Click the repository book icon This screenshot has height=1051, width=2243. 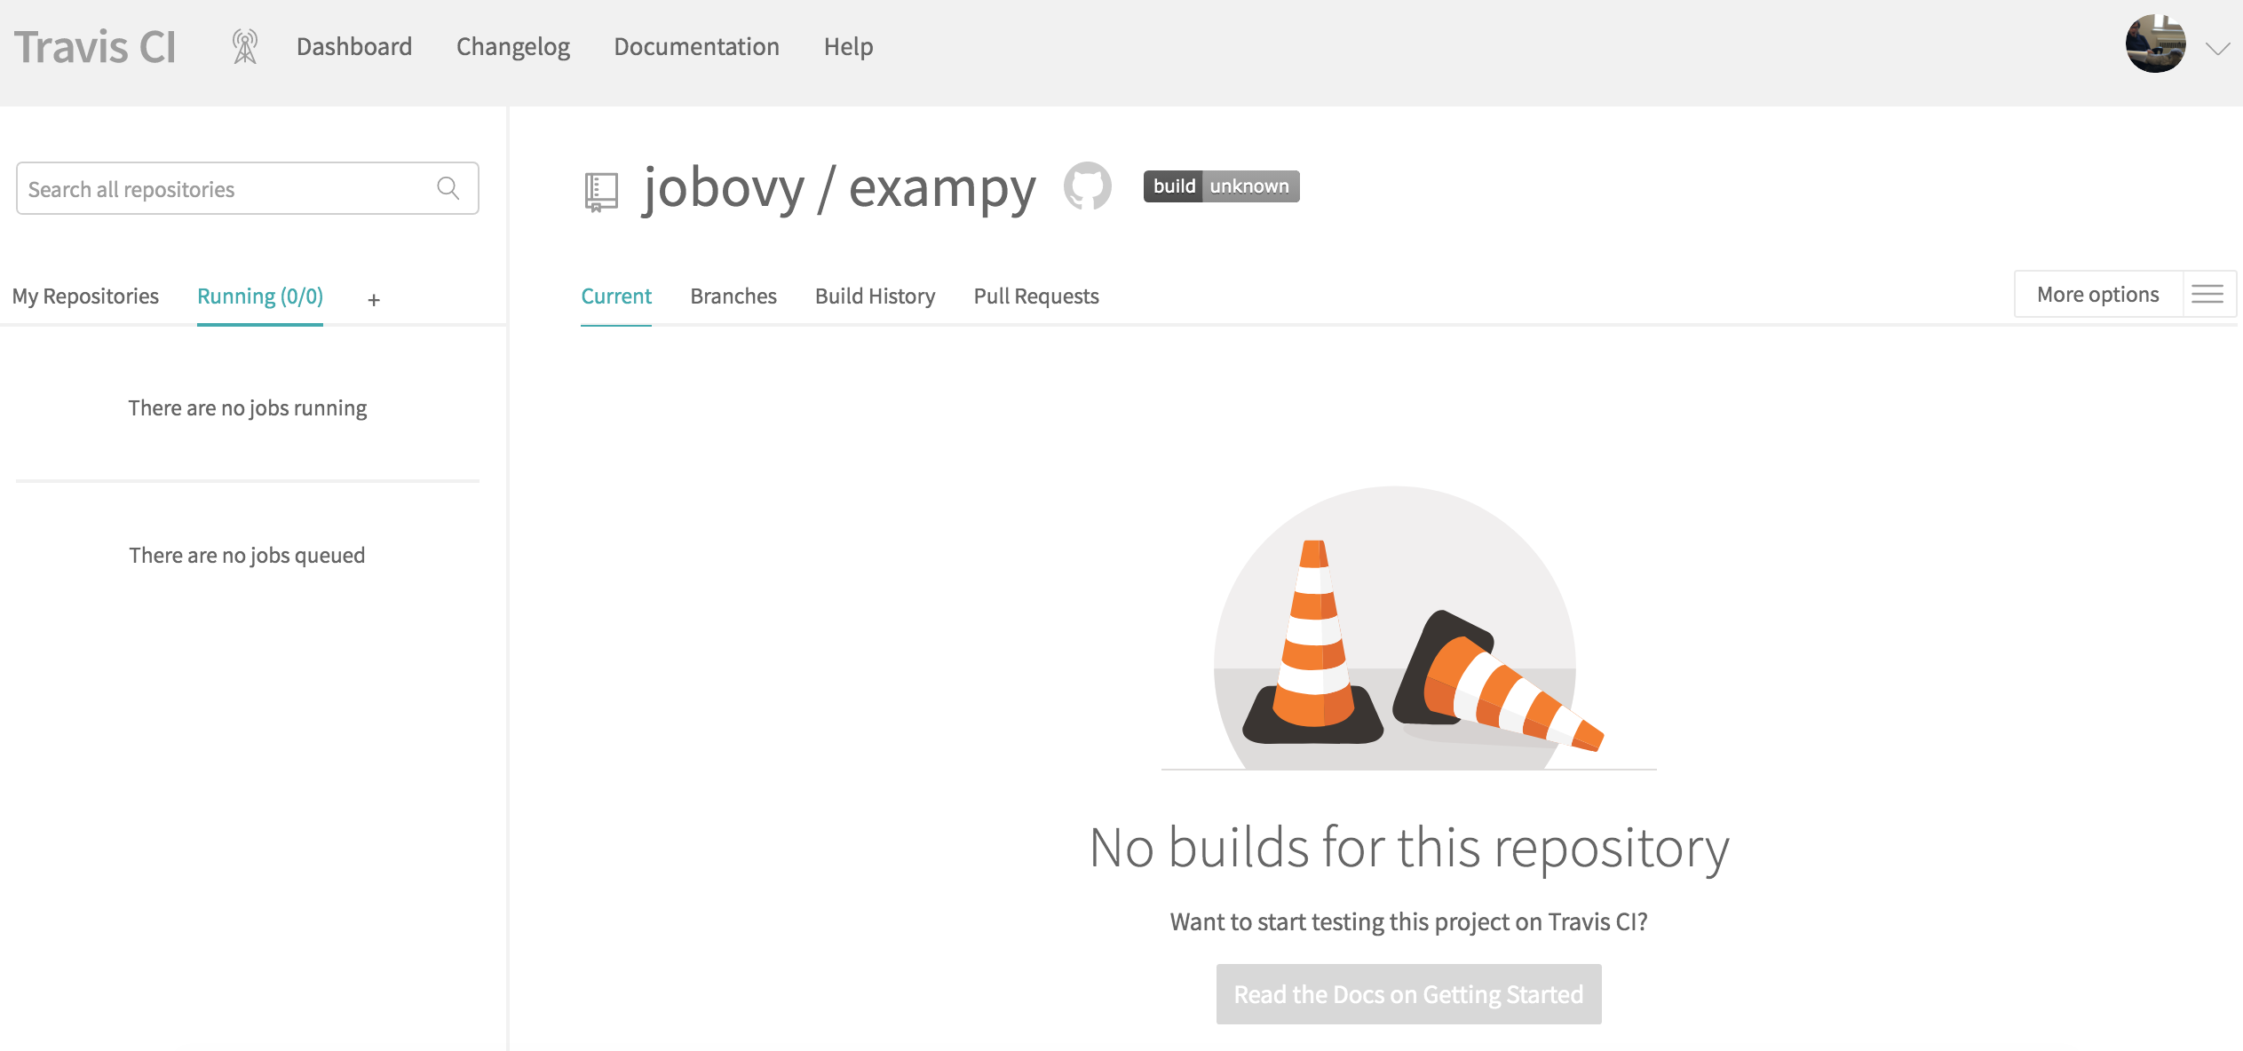click(x=601, y=192)
